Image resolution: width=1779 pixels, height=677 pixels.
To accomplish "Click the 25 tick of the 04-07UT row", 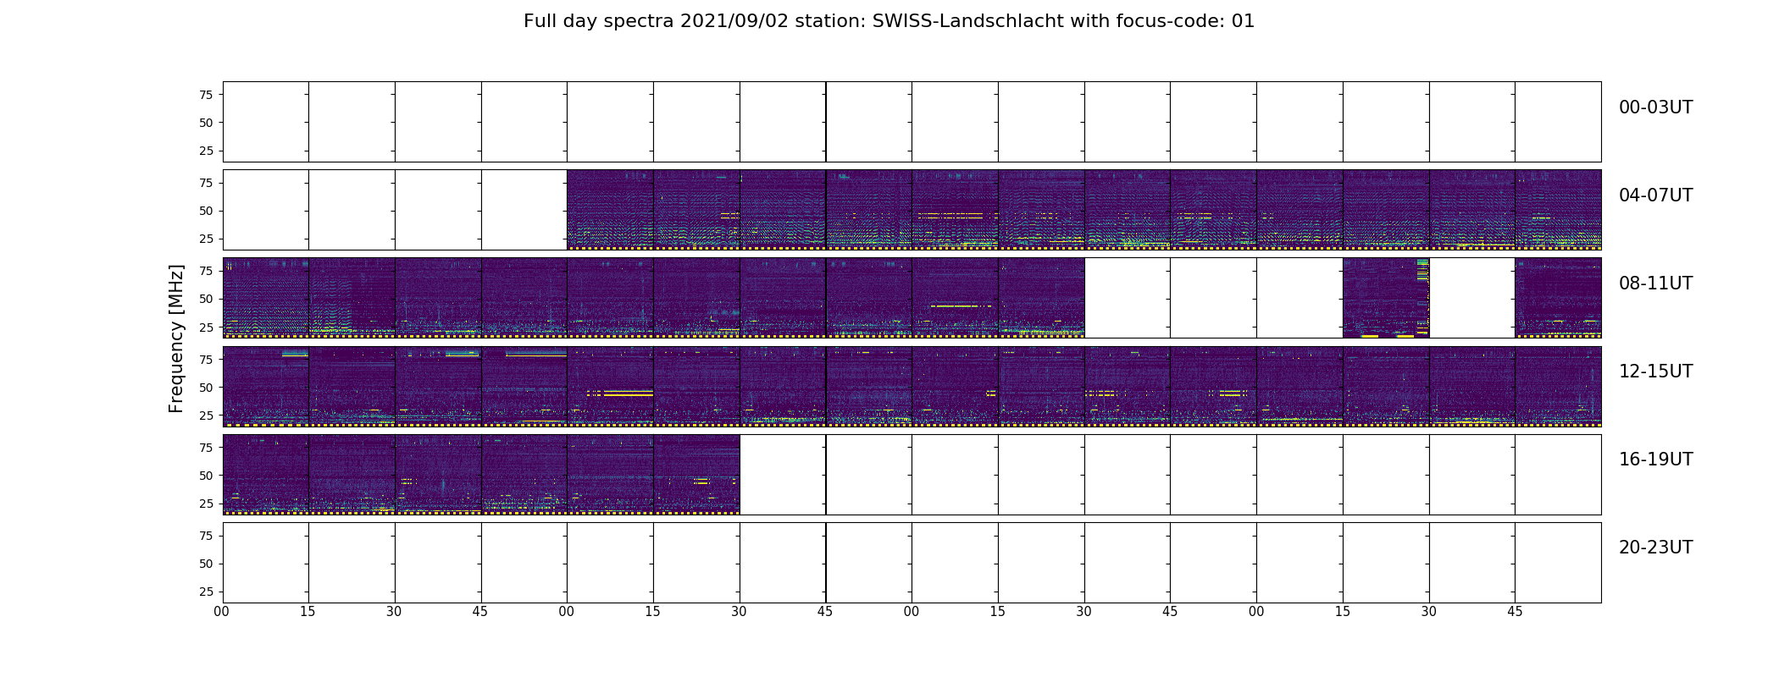I will [x=206, y=239].
